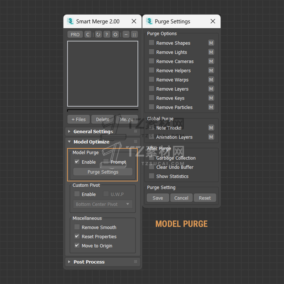Open settings via the gear icon
Viewport: 284px width, 284px height.
pyautogui.click(x=115, y=34)
